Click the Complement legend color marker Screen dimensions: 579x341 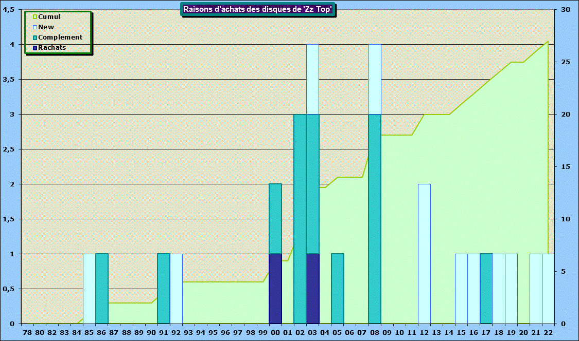pos(35,37)
